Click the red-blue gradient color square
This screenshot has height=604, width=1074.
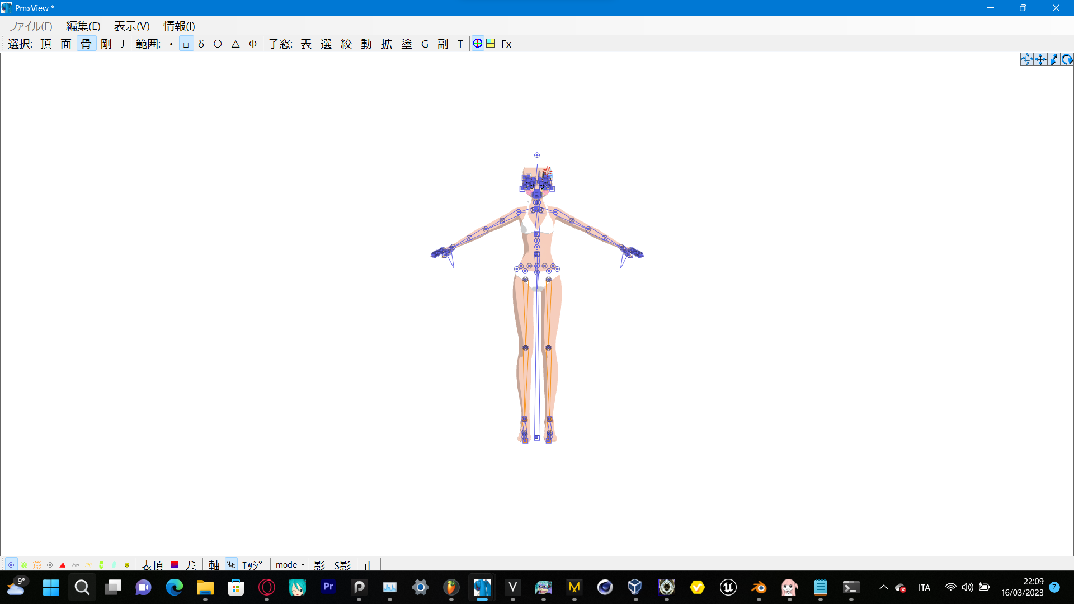[x=175, y=565]
